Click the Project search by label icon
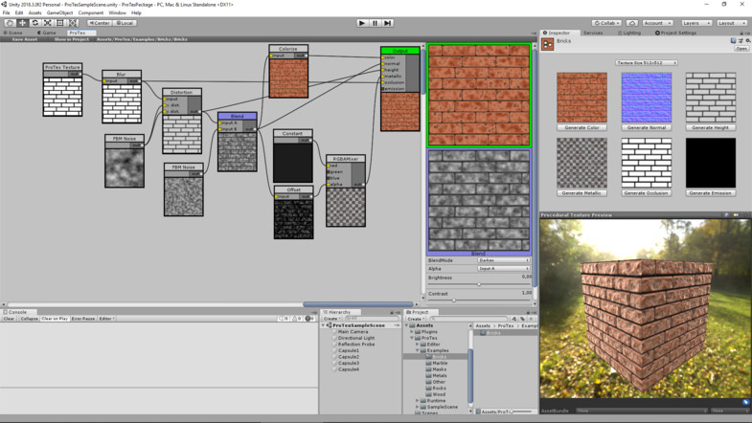 (x=523, y=319)
